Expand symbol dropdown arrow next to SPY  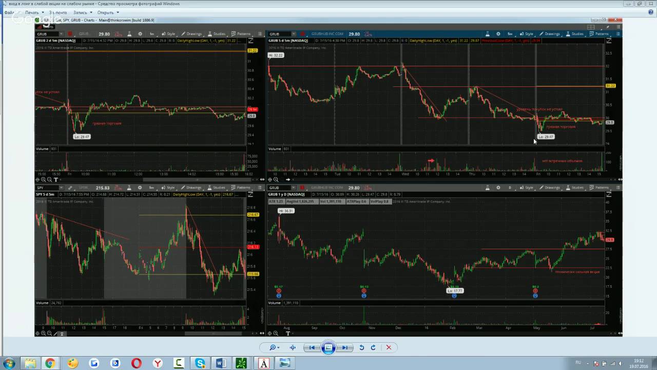61,188
